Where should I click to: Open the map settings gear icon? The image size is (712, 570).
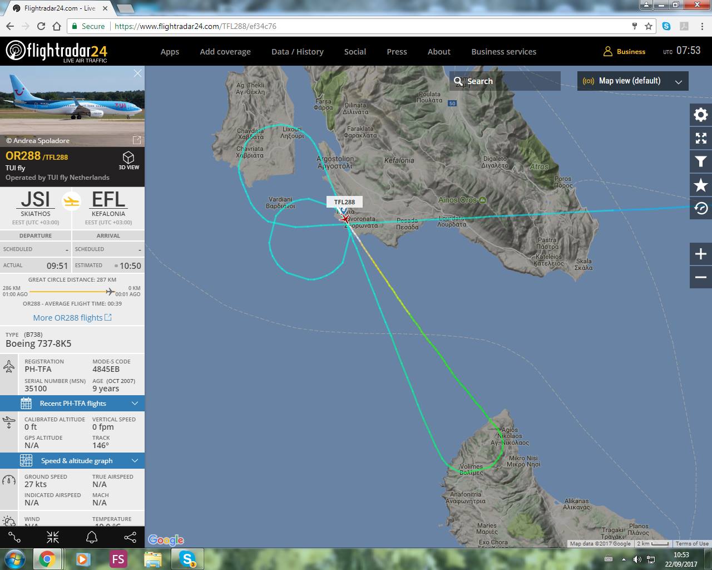(701, 115)
